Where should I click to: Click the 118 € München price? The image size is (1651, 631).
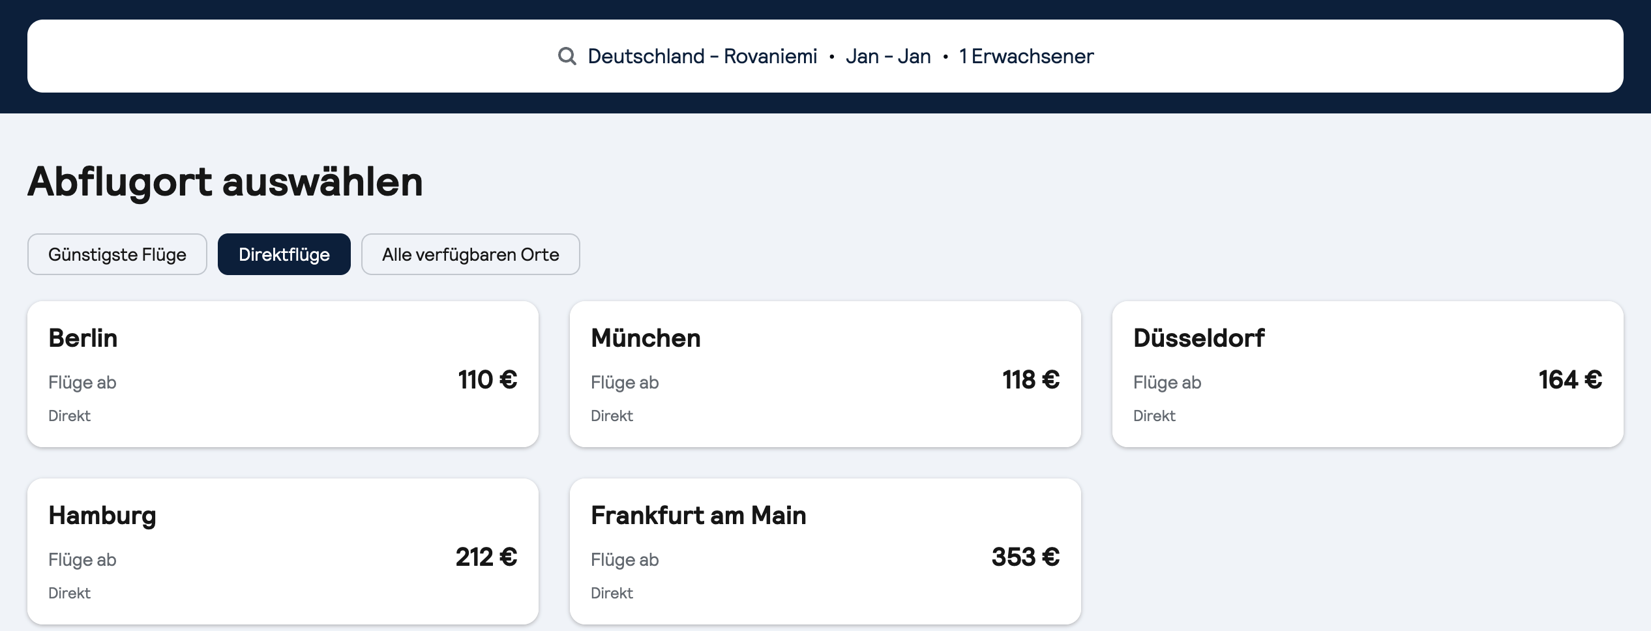click(x=1030, y=380)
